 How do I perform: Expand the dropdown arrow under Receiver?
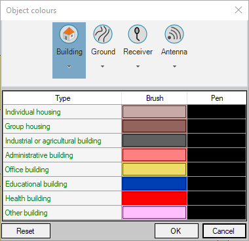[138, 66]
